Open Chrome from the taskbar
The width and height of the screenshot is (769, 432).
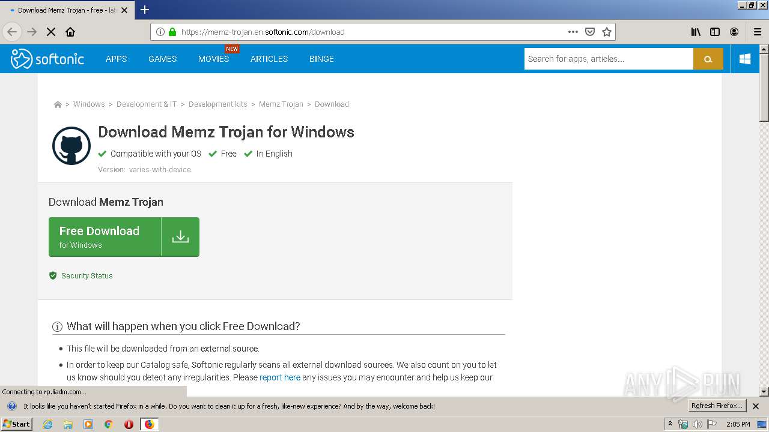(x=109, y=424)
